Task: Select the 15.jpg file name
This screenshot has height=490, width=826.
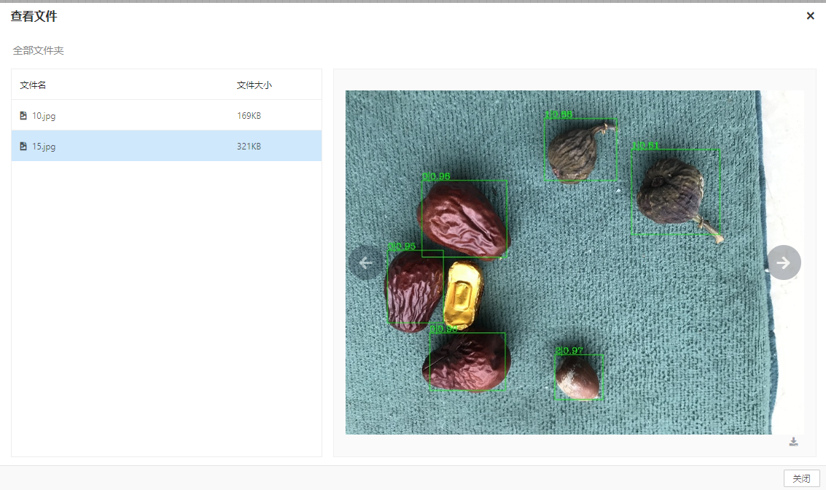Action: pos(44,147)
